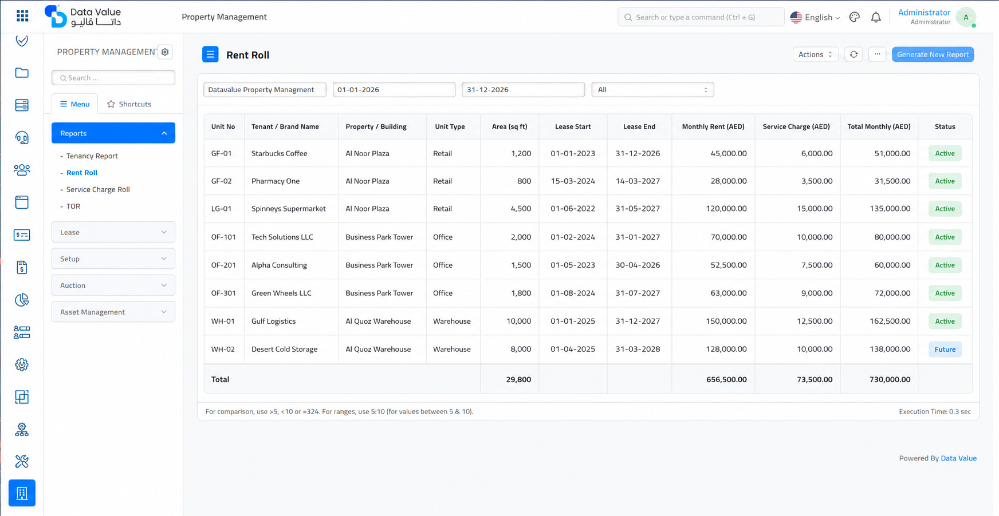Switch to the Shortcuts tab

[129, 104]
